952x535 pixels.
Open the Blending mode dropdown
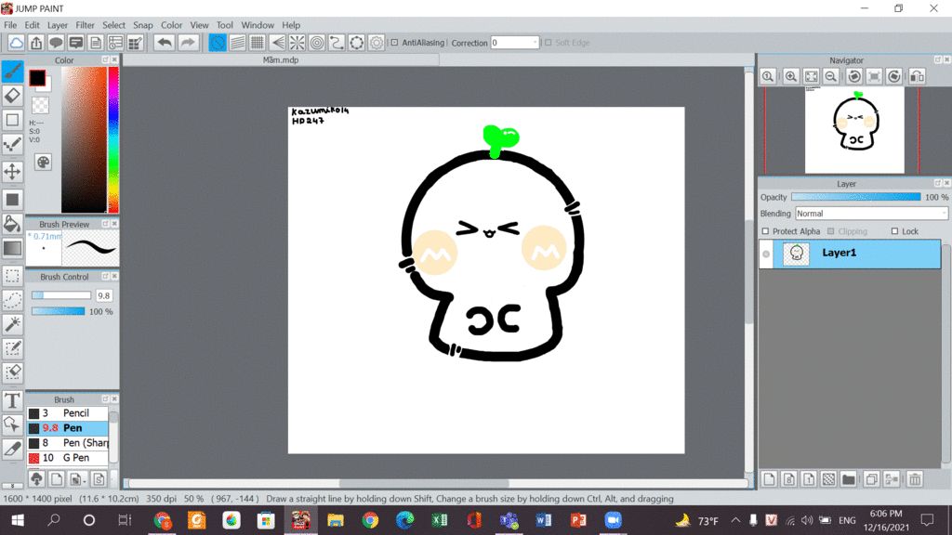(871, 214)
